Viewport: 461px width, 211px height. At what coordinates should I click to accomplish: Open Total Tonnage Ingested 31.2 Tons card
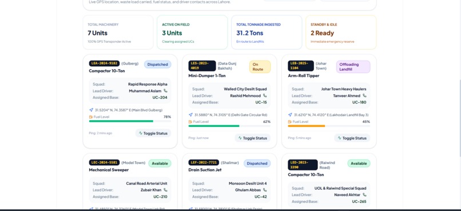(x=267, y=33)
